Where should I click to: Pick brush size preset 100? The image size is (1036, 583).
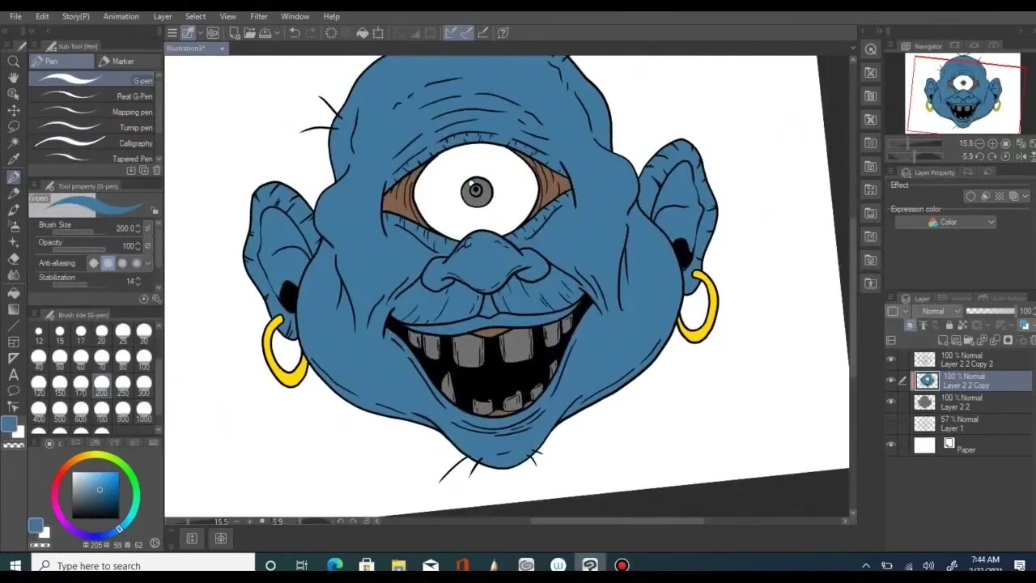(x=144, y=360)
